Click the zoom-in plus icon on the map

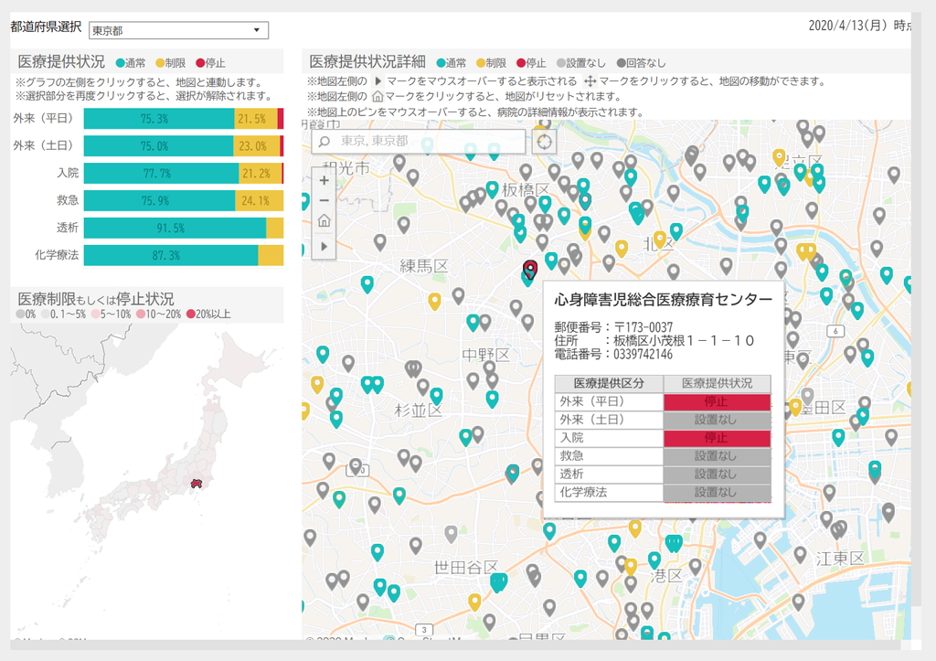click(324, 180)
